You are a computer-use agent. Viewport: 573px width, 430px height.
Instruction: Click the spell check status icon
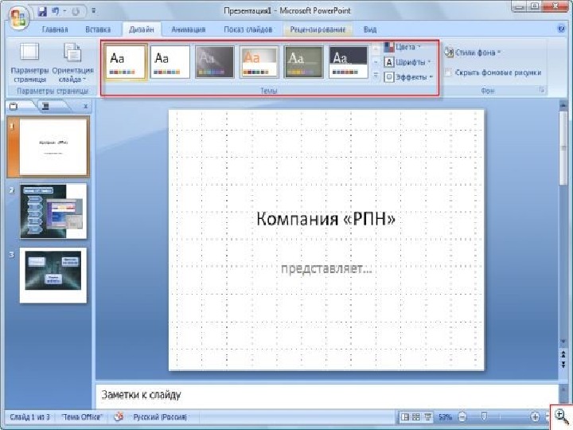coord(119,416)
